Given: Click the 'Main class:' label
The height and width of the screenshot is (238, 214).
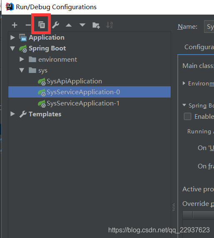Looking at the screenshot, I should pos(198,66).
